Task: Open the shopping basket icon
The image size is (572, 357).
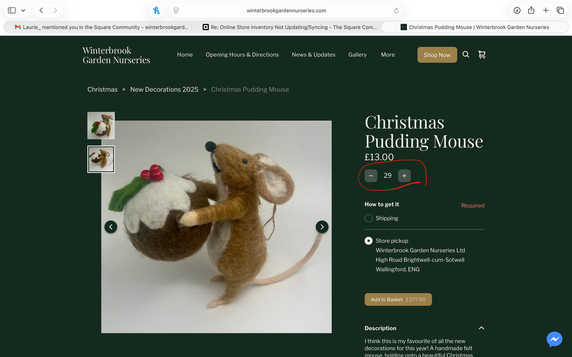Action: pyautogui.click(x=481, y=55)
